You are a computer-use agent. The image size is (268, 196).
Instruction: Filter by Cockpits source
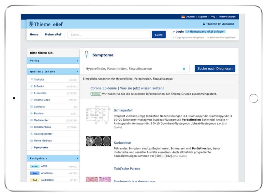(53, 79)
